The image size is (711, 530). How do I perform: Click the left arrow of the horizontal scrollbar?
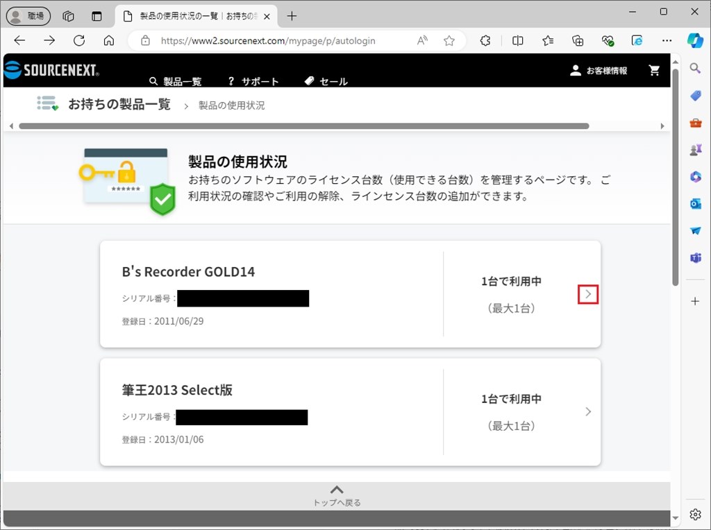pos(11,126)
